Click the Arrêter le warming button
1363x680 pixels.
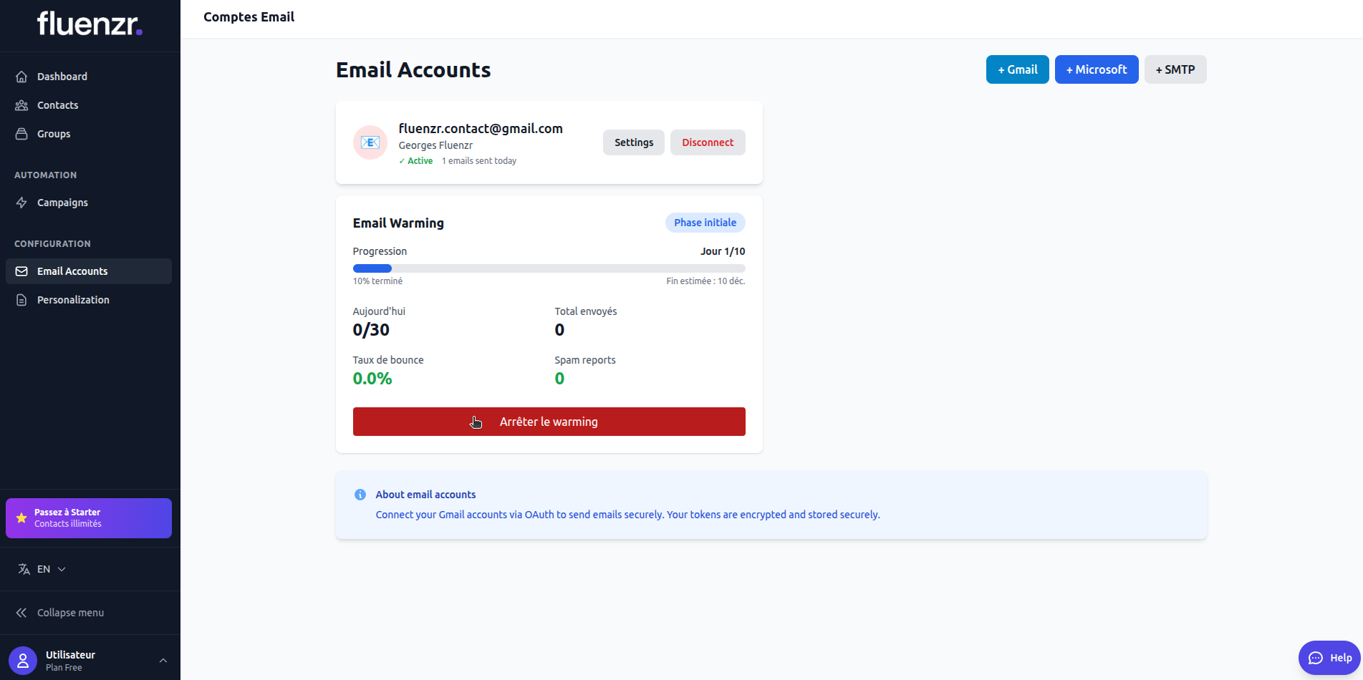(549, 422)
